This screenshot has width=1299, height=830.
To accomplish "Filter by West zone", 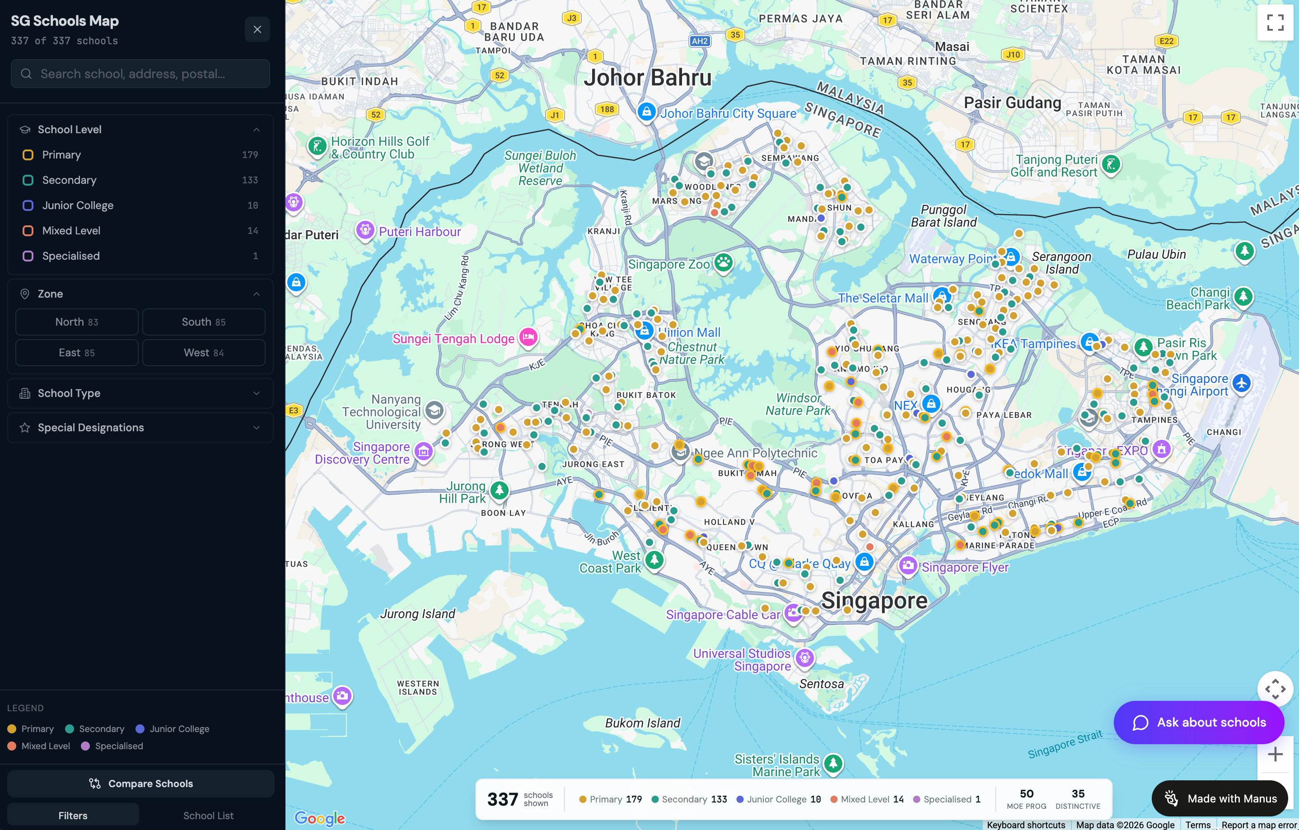I will 203,353.
